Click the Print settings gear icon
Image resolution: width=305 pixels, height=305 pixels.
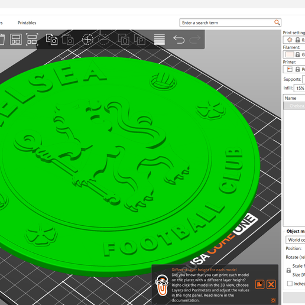[x=290, y=40]
